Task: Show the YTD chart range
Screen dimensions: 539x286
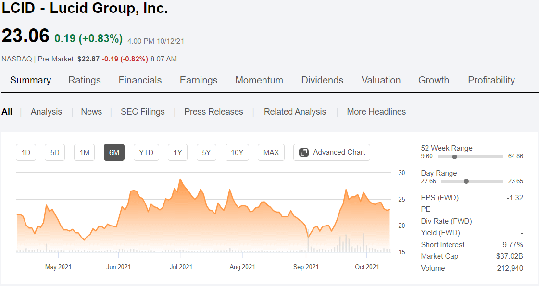Action: click(x=146, y=152)
